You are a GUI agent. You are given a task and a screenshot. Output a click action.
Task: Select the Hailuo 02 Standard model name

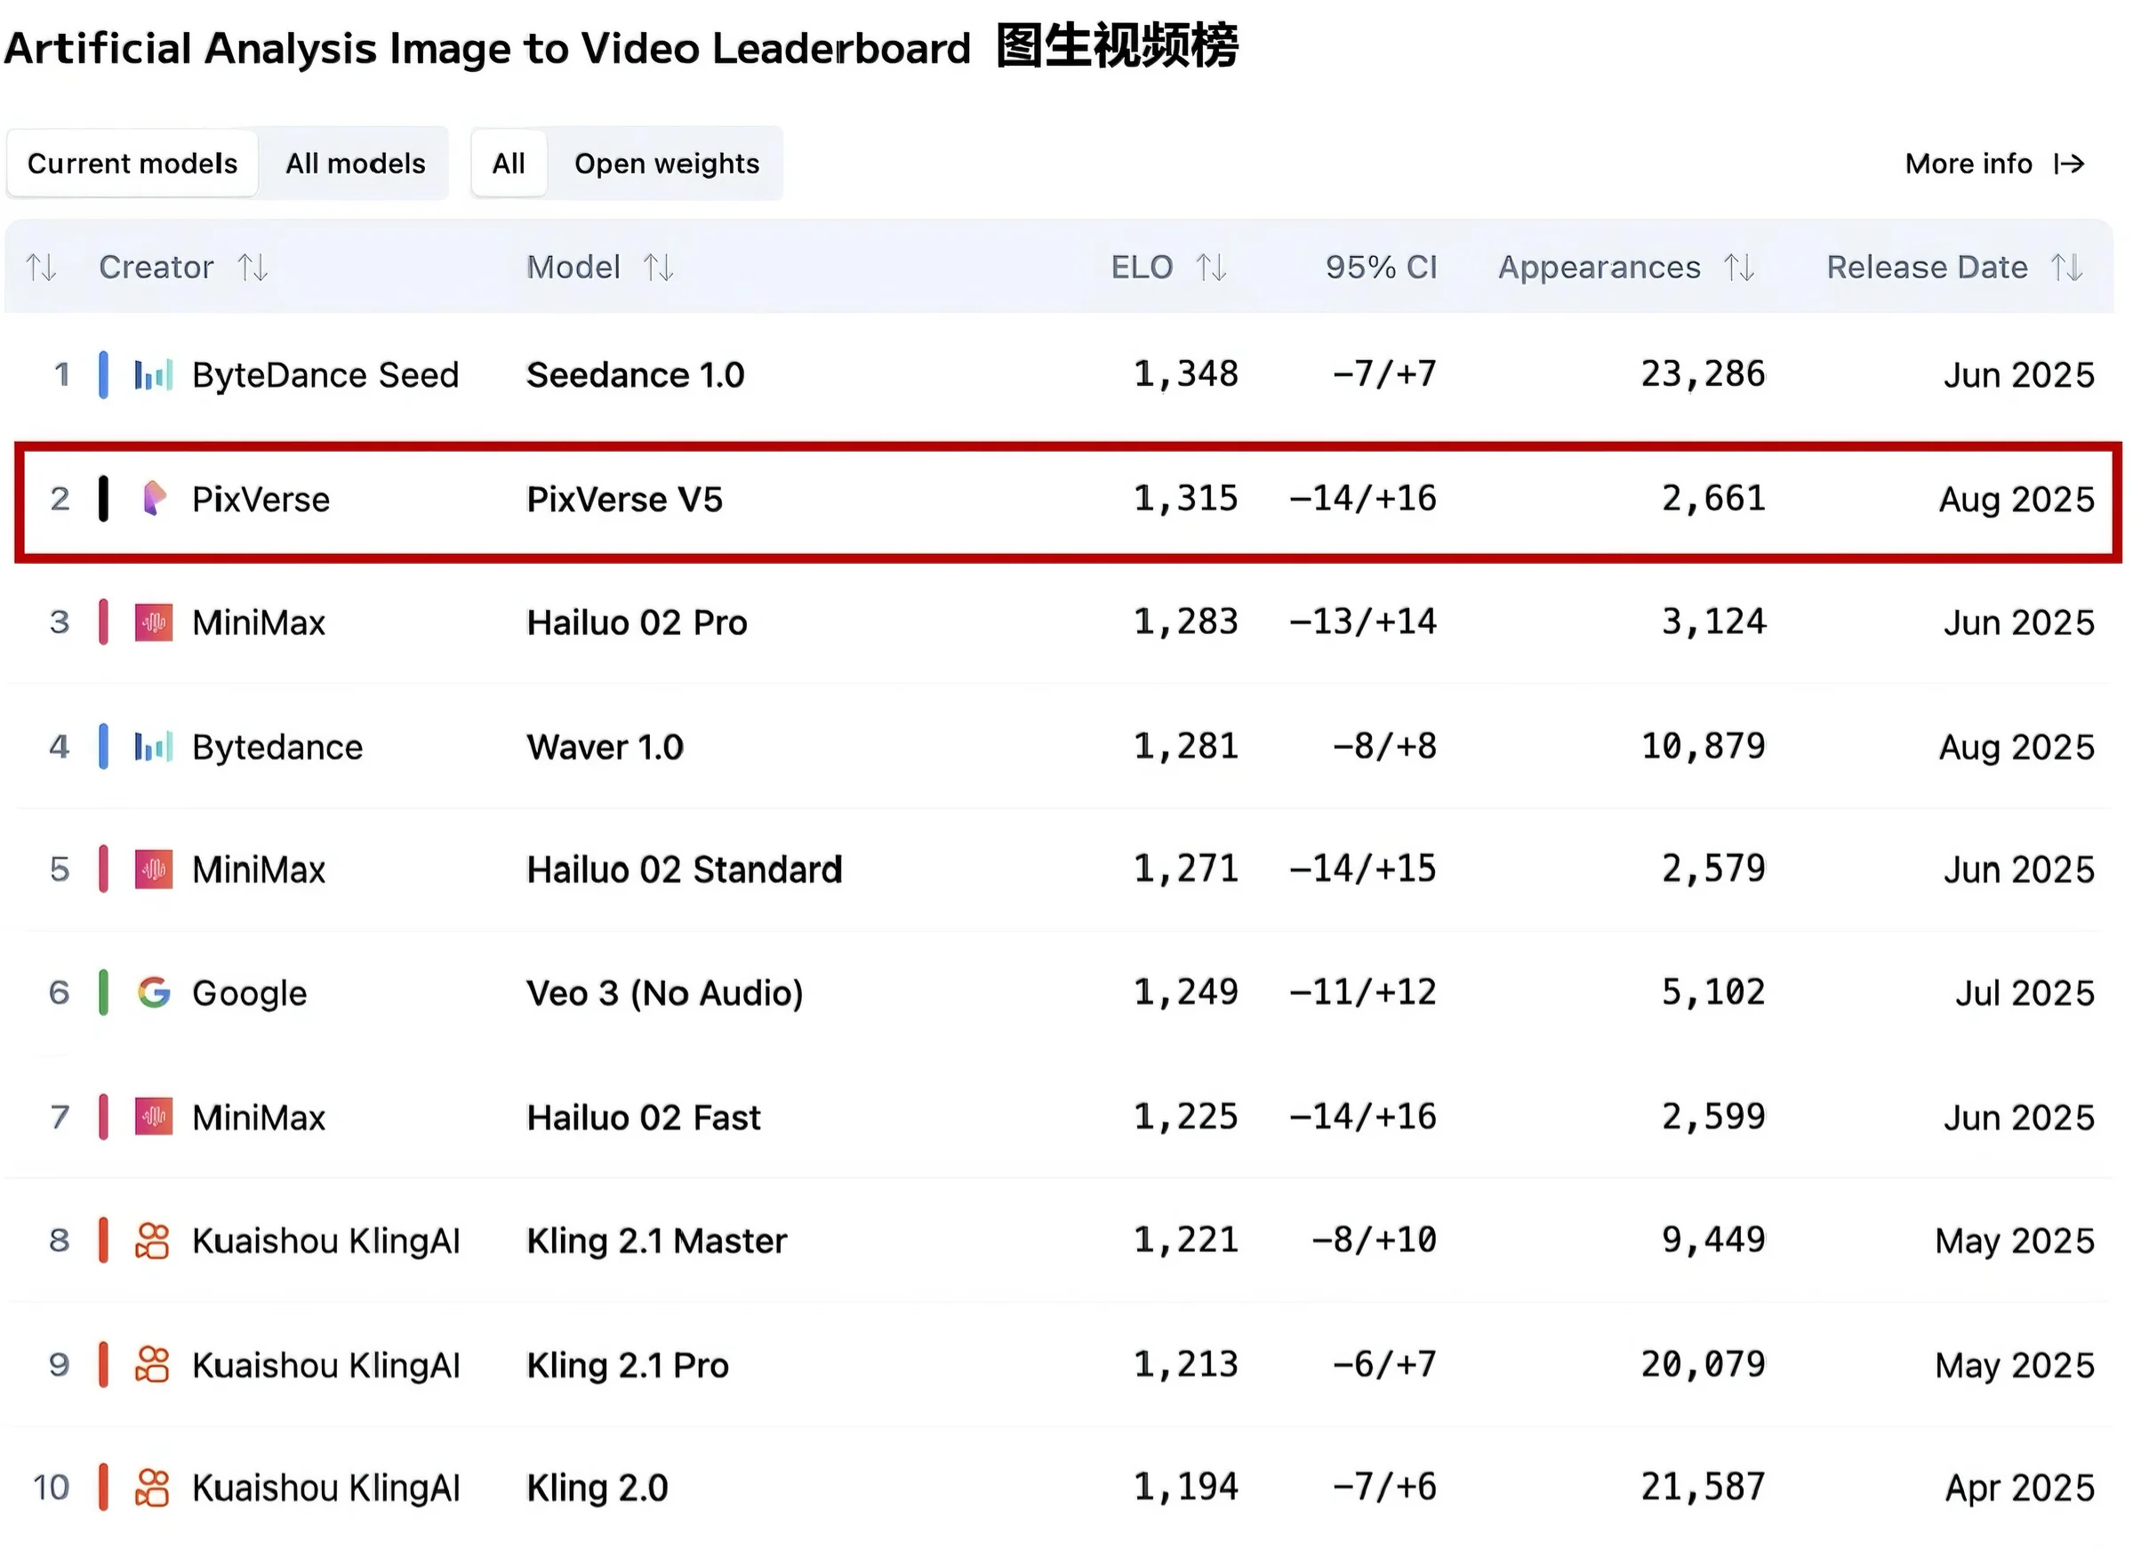pos(684,869)
